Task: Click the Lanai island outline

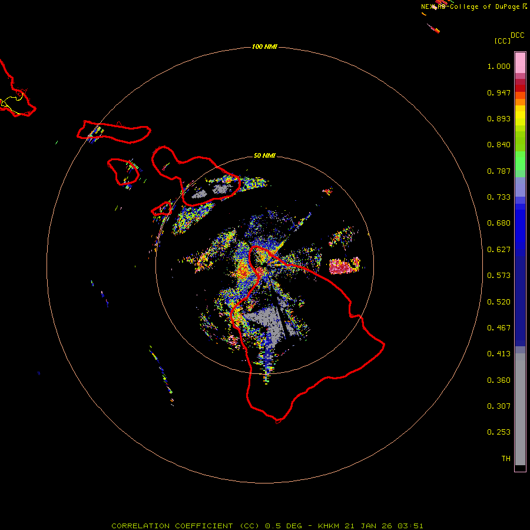Action: click(x=123, y=172)
